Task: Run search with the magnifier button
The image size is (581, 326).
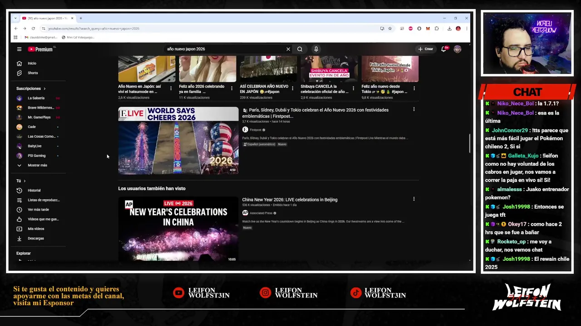Action: (x=300, y=49)
